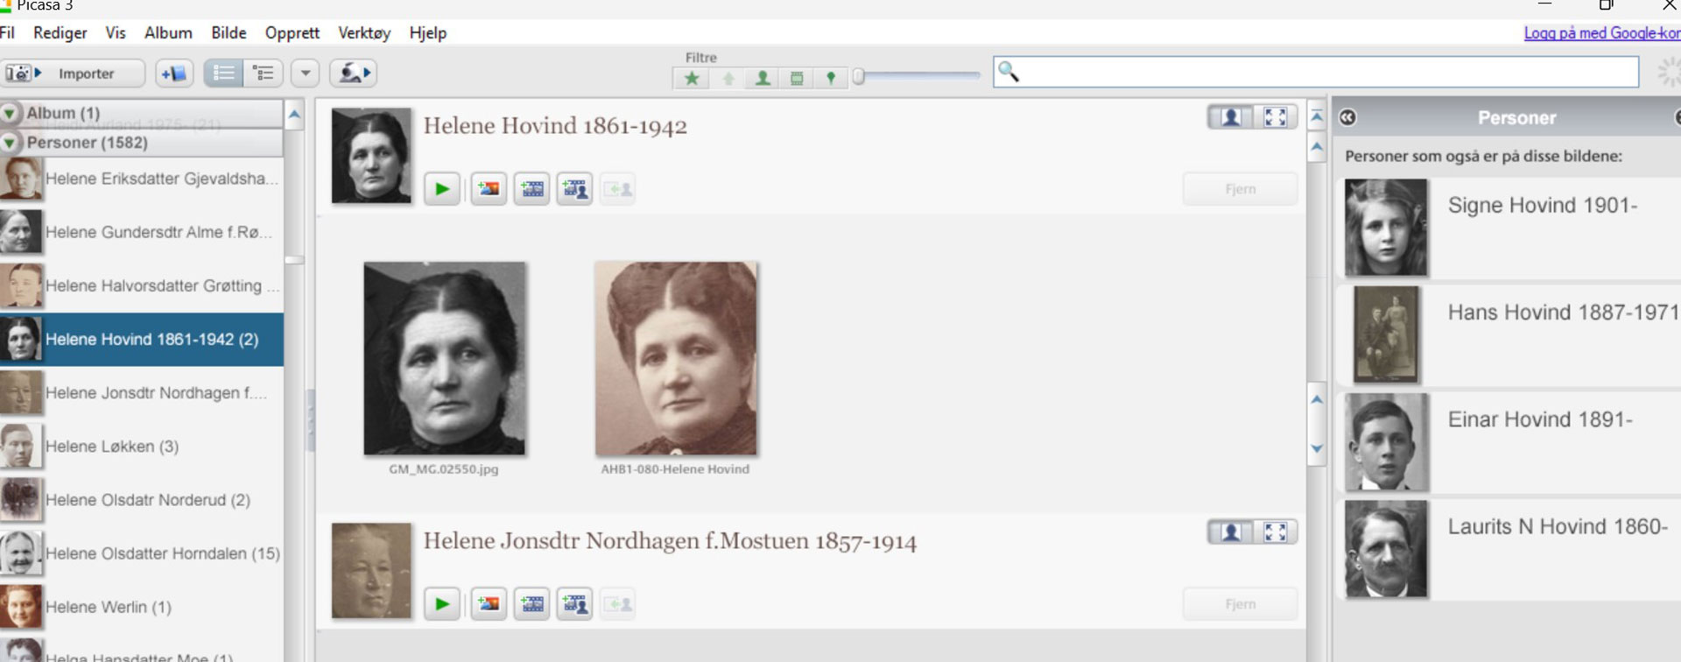This screenshot has height=662, width=1681.
Task: Select the AHB1-080-Helene Hovind thumbnail
Action: (676, 358)
